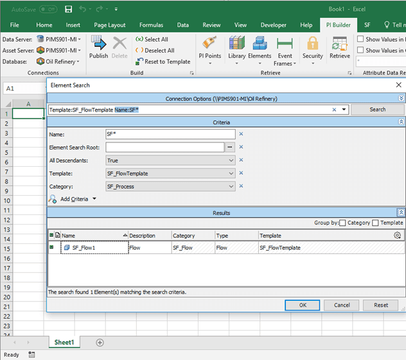
Task: Open the Data Server PIMS901-MI dropdown
Action: [x=80, y=39]
